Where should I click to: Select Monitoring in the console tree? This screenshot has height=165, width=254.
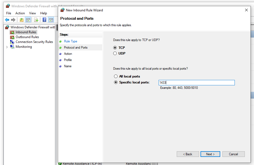[24, 47]
